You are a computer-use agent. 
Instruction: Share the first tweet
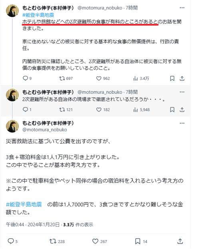(182, 78)
